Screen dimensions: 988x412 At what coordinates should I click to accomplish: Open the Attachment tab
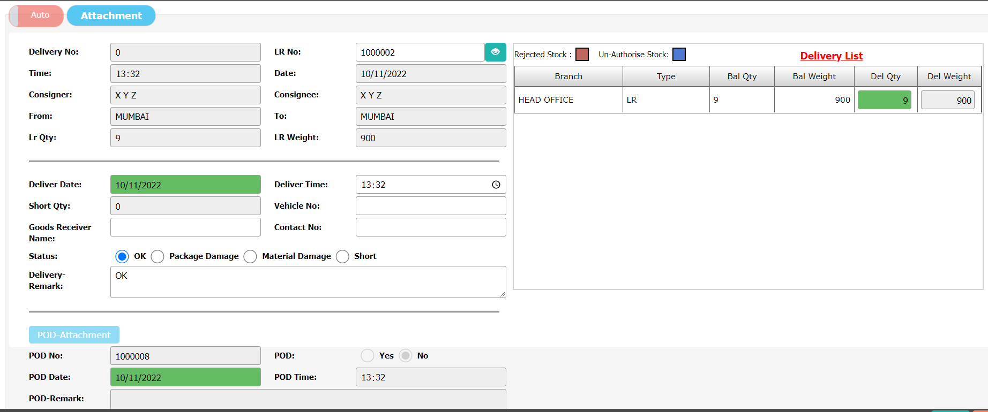(x=111, y=16)
